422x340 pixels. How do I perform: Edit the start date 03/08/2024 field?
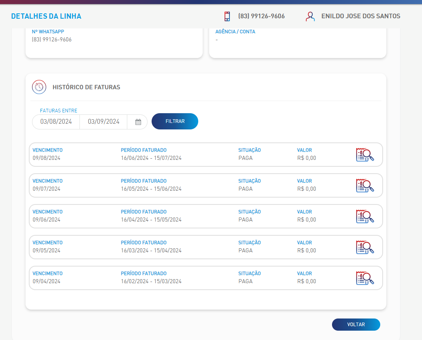point(56,122)
